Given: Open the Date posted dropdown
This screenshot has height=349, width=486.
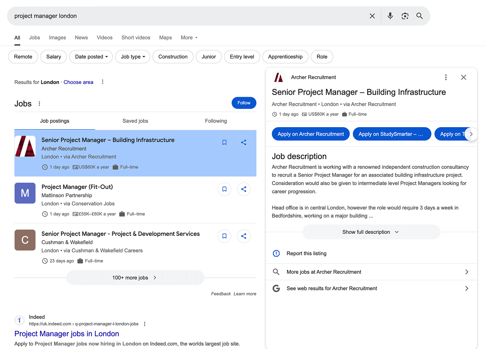Looking at the screenshot, I should [x=91, y=57].
